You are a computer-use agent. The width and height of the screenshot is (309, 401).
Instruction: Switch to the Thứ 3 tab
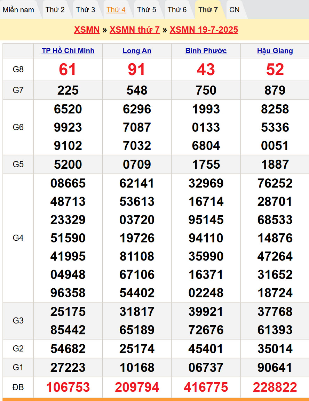86,10
